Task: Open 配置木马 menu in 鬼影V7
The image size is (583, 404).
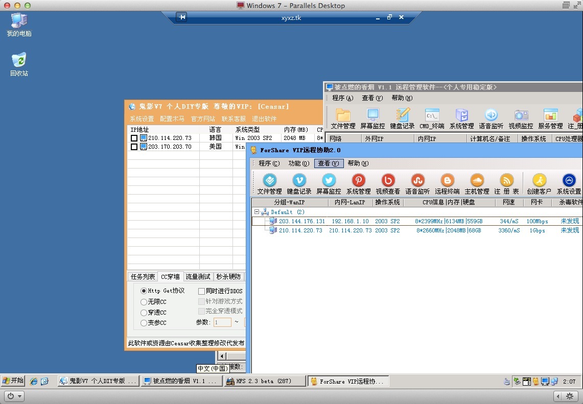Action: coord(172,119)
